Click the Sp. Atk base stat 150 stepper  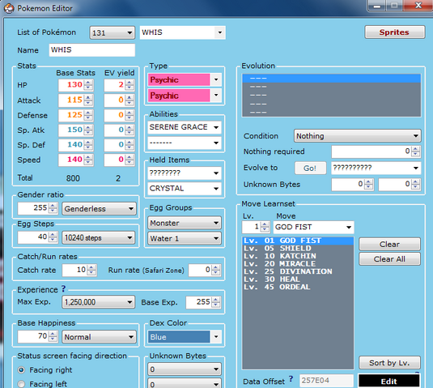tap(88, 130)
